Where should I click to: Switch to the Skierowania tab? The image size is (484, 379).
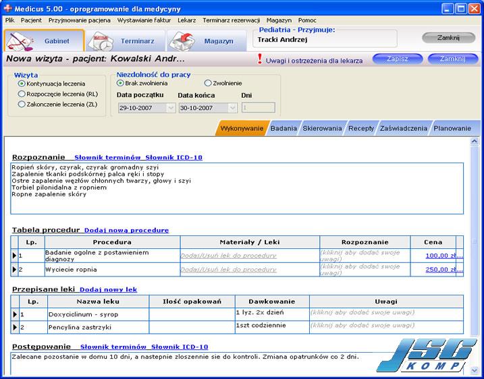pyautogui.click(x=322, y=128)
